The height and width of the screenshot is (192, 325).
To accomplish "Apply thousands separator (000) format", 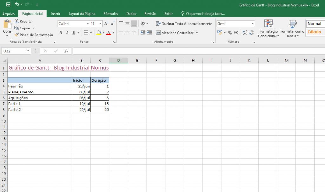I will coord(236,33).
